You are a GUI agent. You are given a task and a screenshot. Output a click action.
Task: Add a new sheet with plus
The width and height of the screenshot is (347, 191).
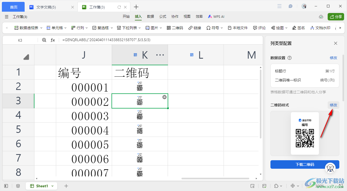[x=66, y=186]
